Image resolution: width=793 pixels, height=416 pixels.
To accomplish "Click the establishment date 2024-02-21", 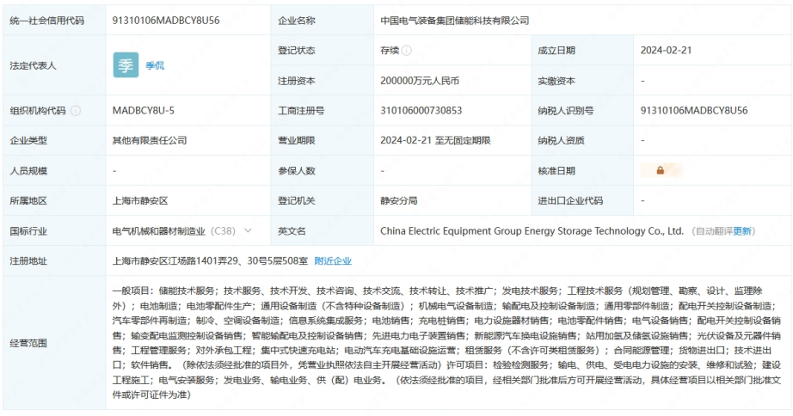I will 666,51.
